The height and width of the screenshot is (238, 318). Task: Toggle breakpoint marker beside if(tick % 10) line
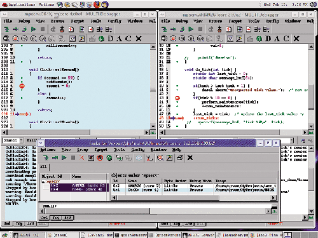tap(177, 98)
